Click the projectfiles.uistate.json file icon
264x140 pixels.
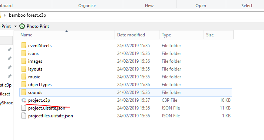(x=24, y=116)
